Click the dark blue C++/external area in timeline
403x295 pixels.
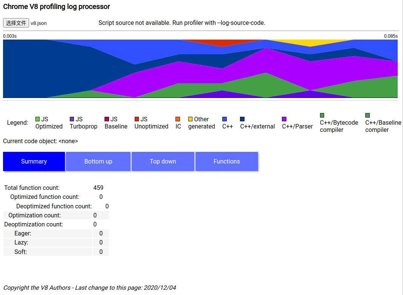(x=38, y=68)
